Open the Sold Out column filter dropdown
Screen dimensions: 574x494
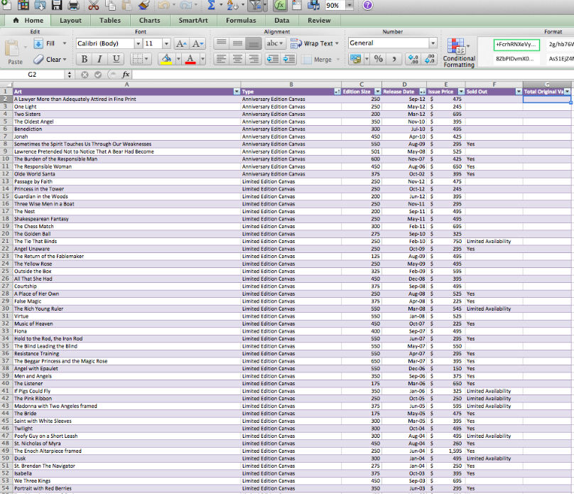tap(519, 92)
